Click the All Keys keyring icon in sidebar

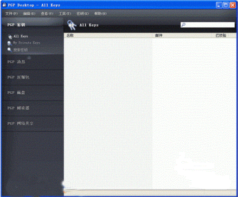tap(10, 37)
